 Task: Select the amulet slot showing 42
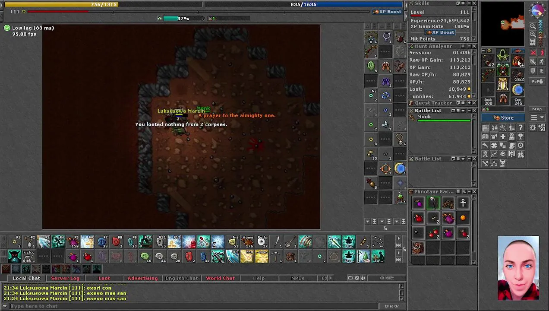(488, 60)
